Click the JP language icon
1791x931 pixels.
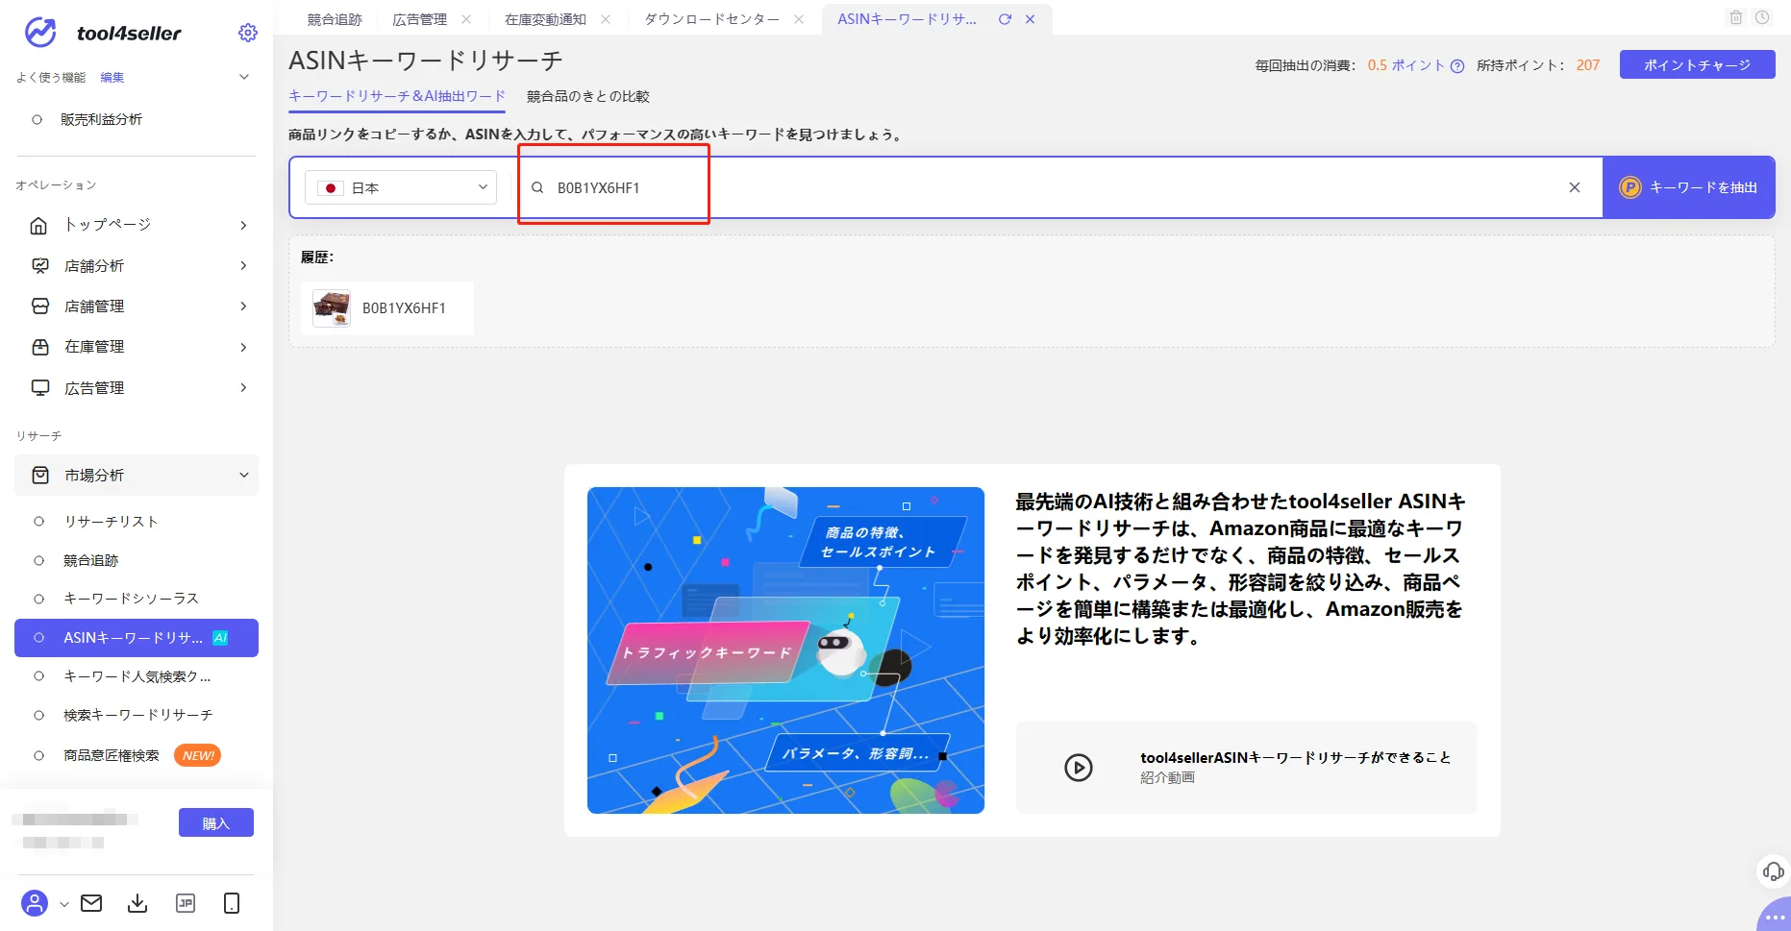[x=186, y=903]
